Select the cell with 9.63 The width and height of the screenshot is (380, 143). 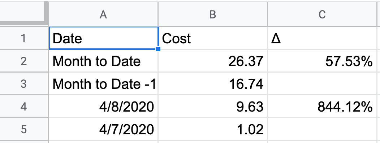[213, 107]
